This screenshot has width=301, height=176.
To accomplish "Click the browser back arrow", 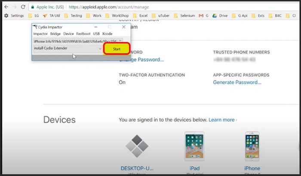I will point(6,7).
